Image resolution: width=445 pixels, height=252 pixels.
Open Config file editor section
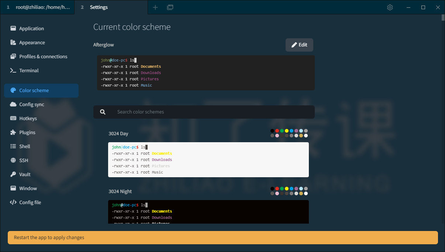30,202
